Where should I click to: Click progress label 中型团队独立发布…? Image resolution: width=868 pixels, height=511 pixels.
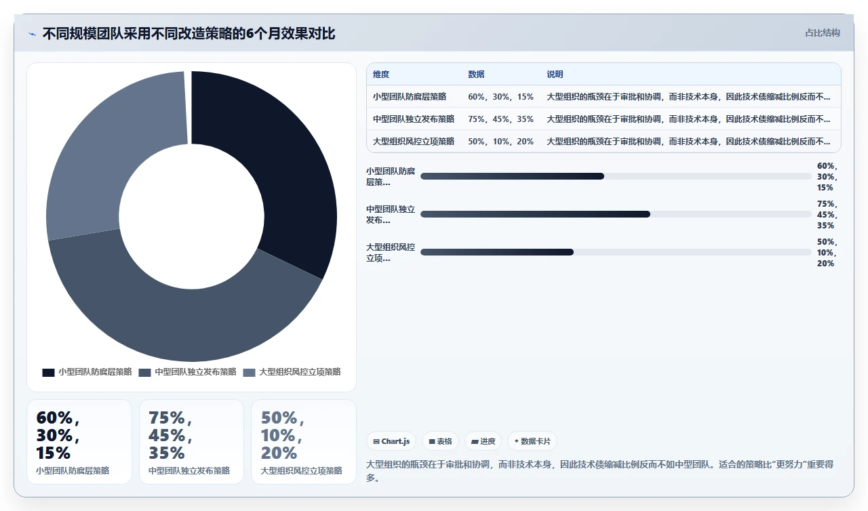click(x=391, y=214)
